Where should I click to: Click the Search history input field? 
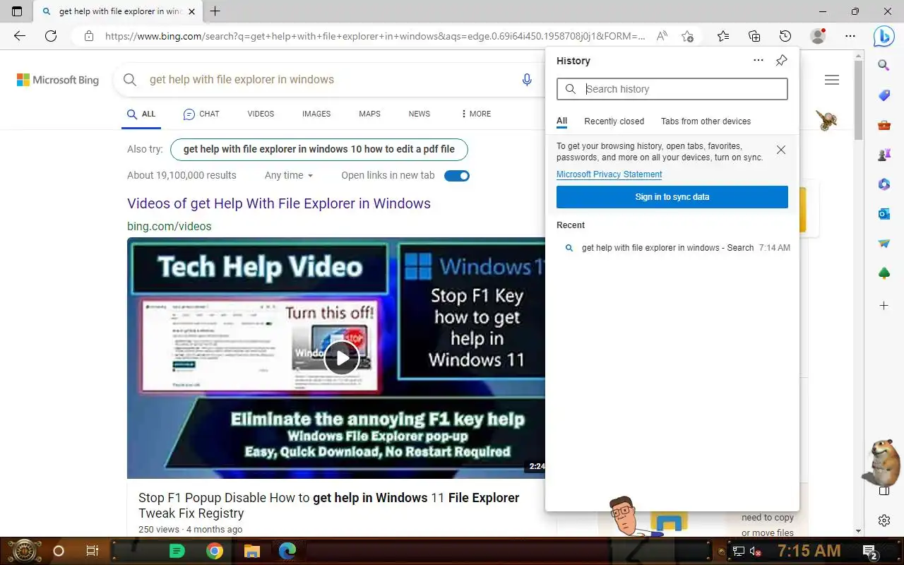tap(672, 89)
